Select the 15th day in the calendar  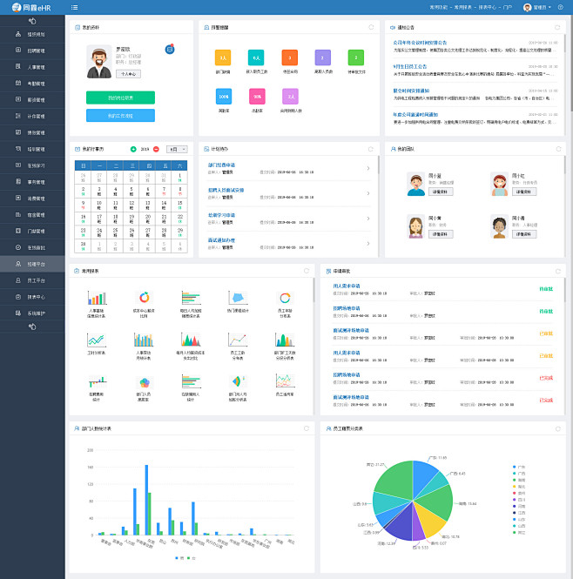pos(180,205)
